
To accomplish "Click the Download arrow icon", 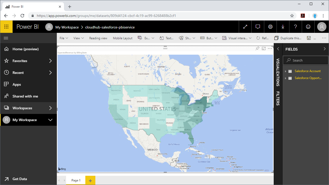I will point(283,27).
